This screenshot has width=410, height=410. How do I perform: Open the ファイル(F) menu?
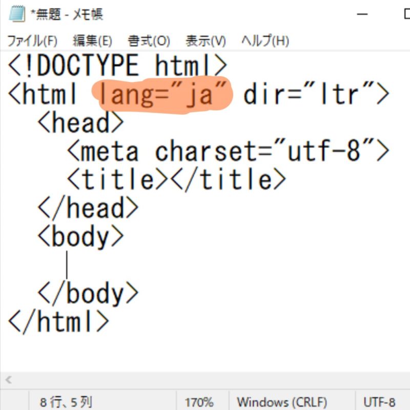[32, 41]
